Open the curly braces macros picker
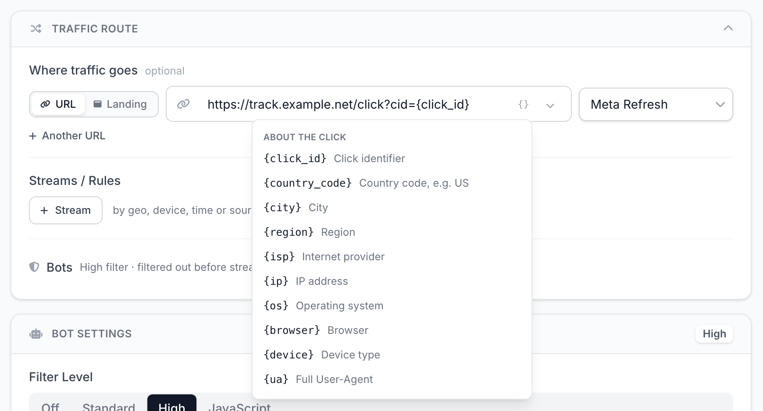Screen dimensions: 763x411 523,104
